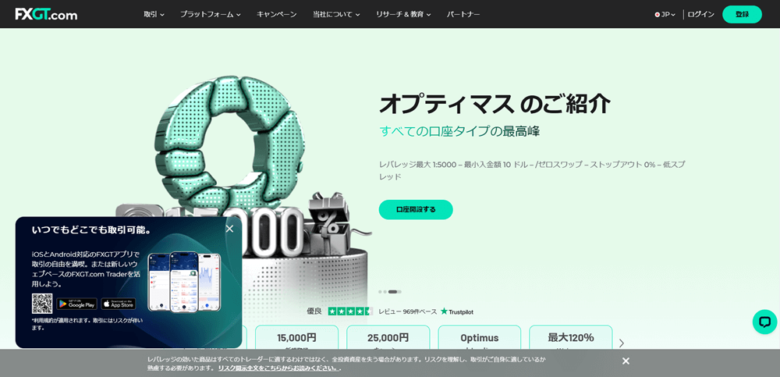The height and width of the screenshot is (377, 780).
Task: Select the first carousel dot
Action: 380,291
